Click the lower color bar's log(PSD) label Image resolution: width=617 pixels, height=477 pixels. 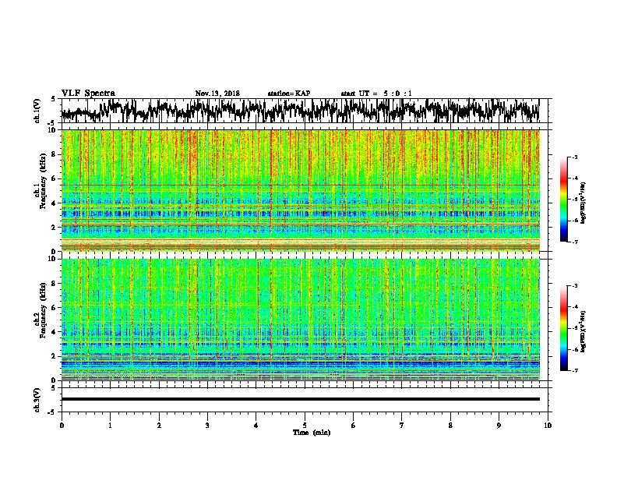point(584,331)
